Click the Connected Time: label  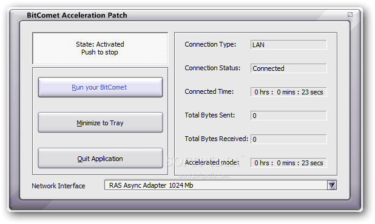[x=209, y=91]
